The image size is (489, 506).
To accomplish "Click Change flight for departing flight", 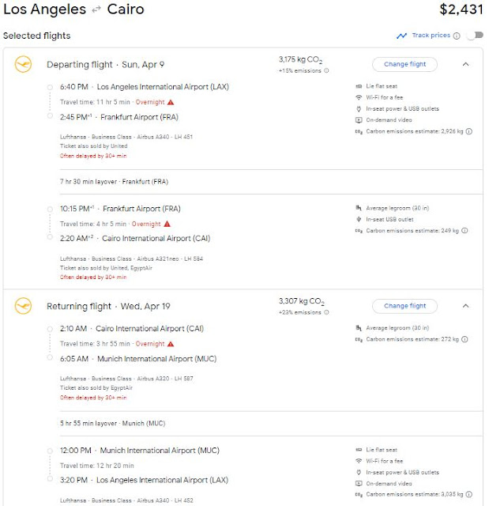I will point(404,64).
